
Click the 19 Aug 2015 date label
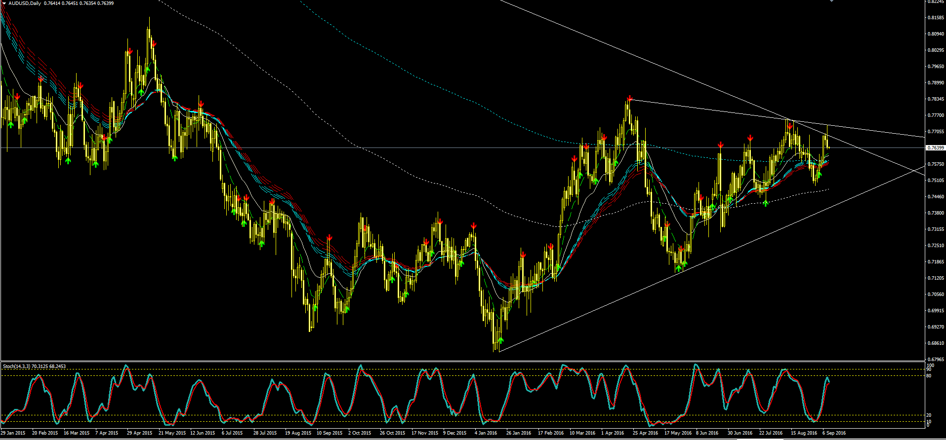coord(298,433)
